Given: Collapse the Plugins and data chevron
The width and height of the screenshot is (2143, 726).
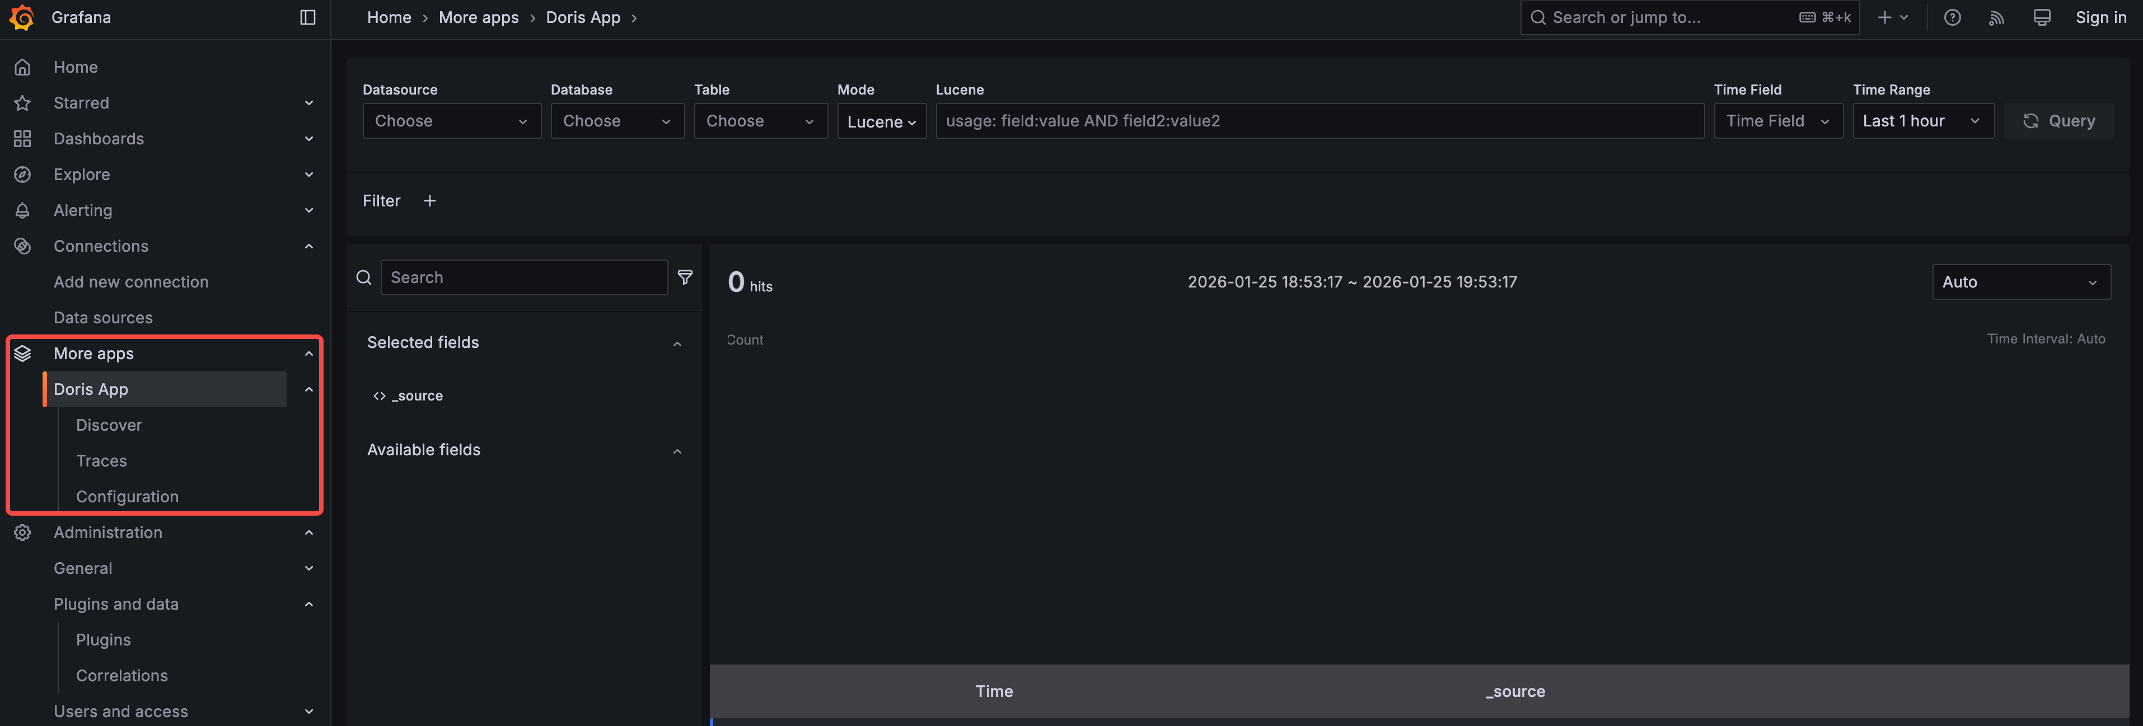Looking at the screenshot, I should [x=308, y=604].
